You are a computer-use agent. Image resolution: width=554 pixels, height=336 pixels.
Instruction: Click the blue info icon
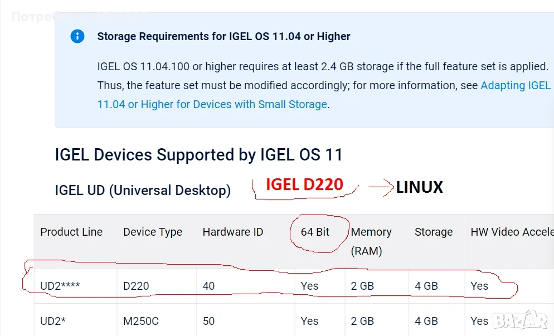[x=77, y=36]
